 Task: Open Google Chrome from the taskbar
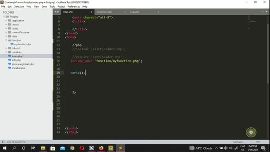point(72,148)
